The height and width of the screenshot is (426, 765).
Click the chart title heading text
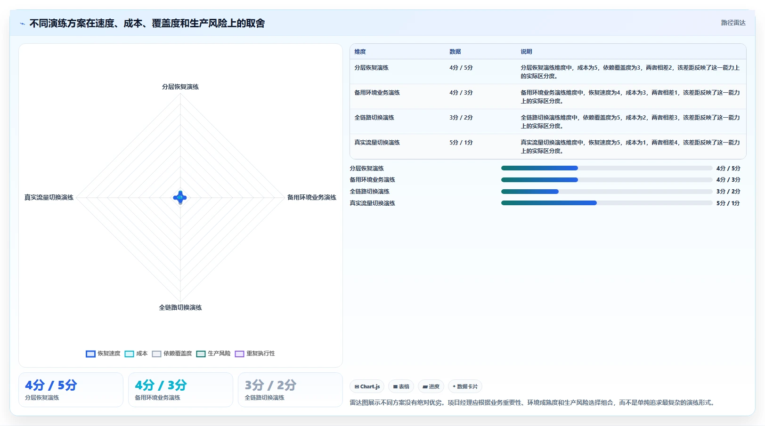pyautogui.click(x=147, y=24)
